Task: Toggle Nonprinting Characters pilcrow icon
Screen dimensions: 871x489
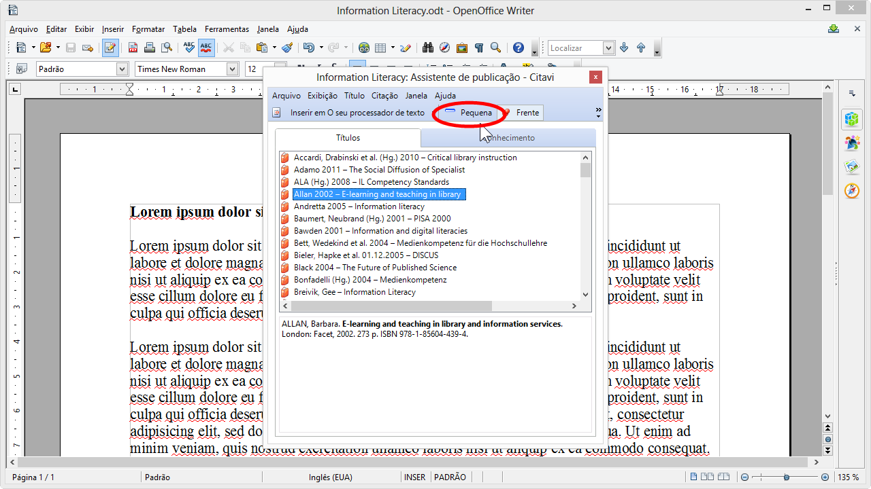Action: point(479,48)
